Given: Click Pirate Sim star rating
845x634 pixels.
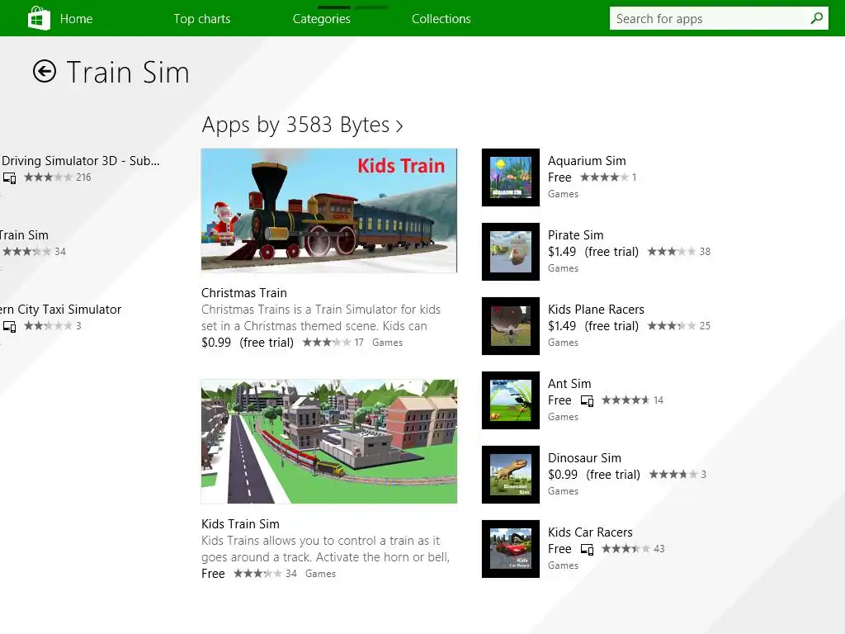Looking at the screenshot, I should [x=672, y=252].
